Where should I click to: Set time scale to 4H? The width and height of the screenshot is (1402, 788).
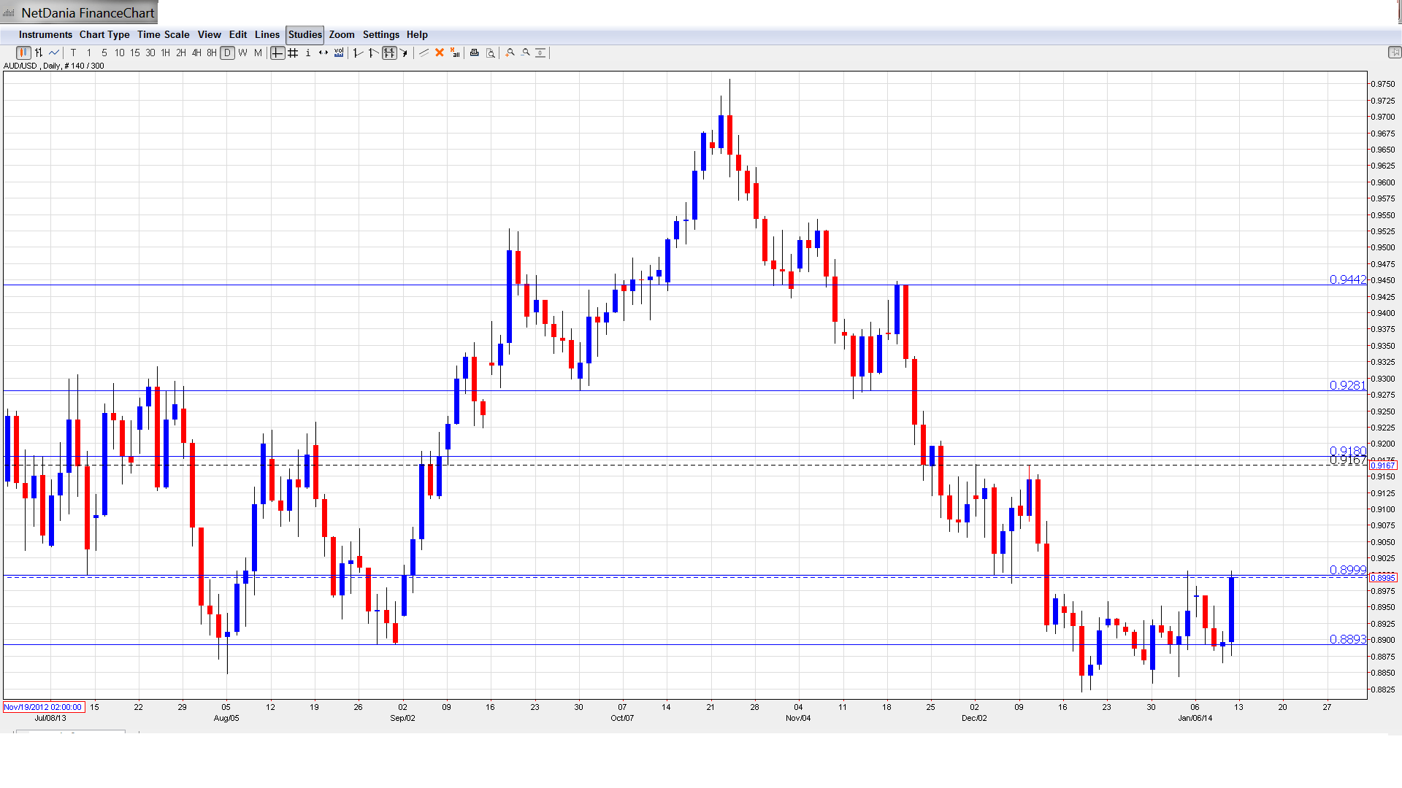click(x=196, y=53)
